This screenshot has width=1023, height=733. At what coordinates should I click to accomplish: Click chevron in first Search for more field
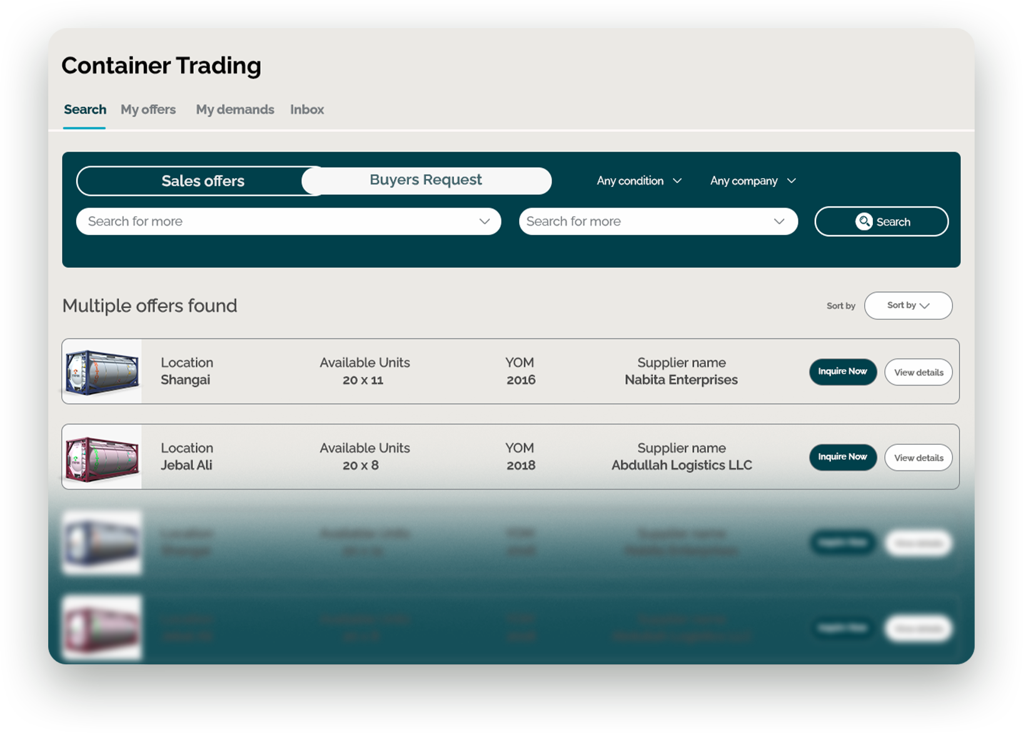point(484,221)
